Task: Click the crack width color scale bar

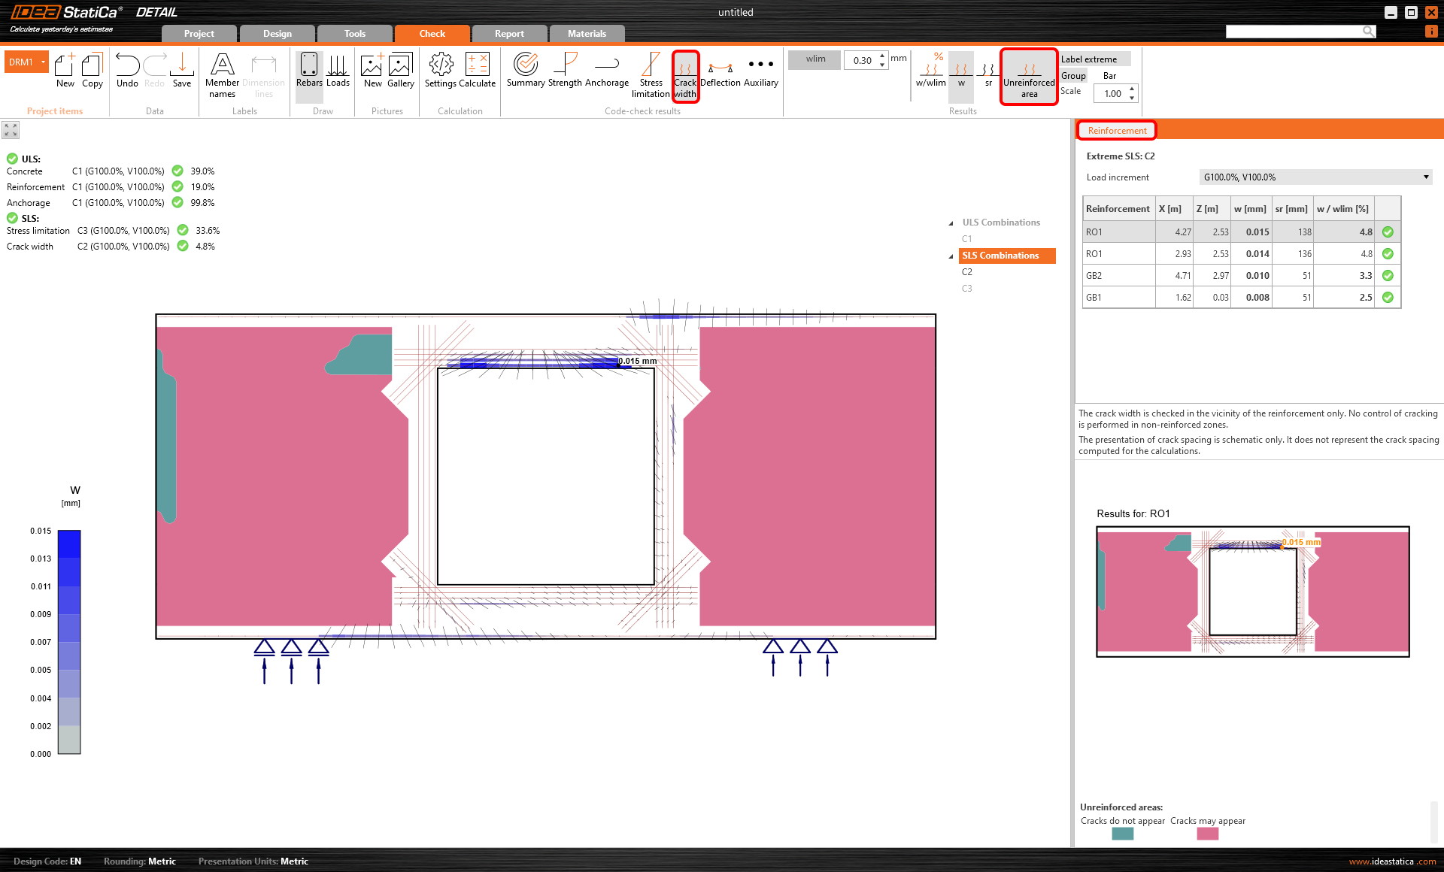Action: tap(69, 641)
